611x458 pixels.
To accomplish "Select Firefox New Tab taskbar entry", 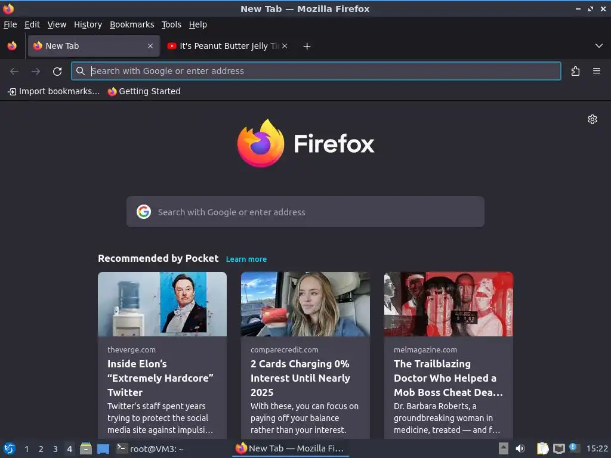I will (x=291, y=448).
